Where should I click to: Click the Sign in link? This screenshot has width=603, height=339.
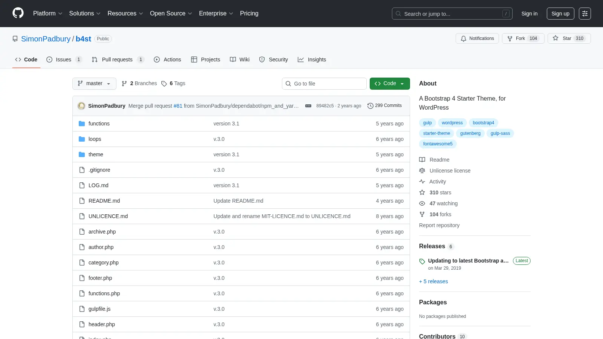[x=530, y=14]
